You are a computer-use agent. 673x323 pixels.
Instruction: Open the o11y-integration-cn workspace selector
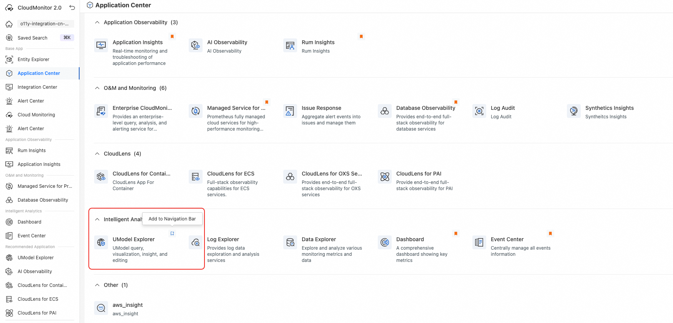46,24
